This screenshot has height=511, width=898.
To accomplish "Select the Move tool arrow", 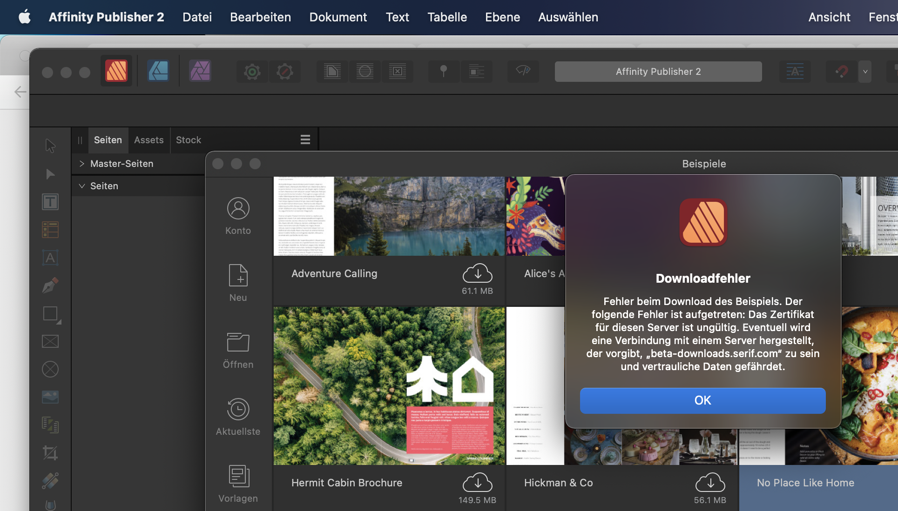I will 50,146.
